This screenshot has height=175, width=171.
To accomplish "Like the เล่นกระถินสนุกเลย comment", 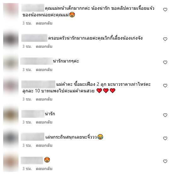I will coord(165,138).
